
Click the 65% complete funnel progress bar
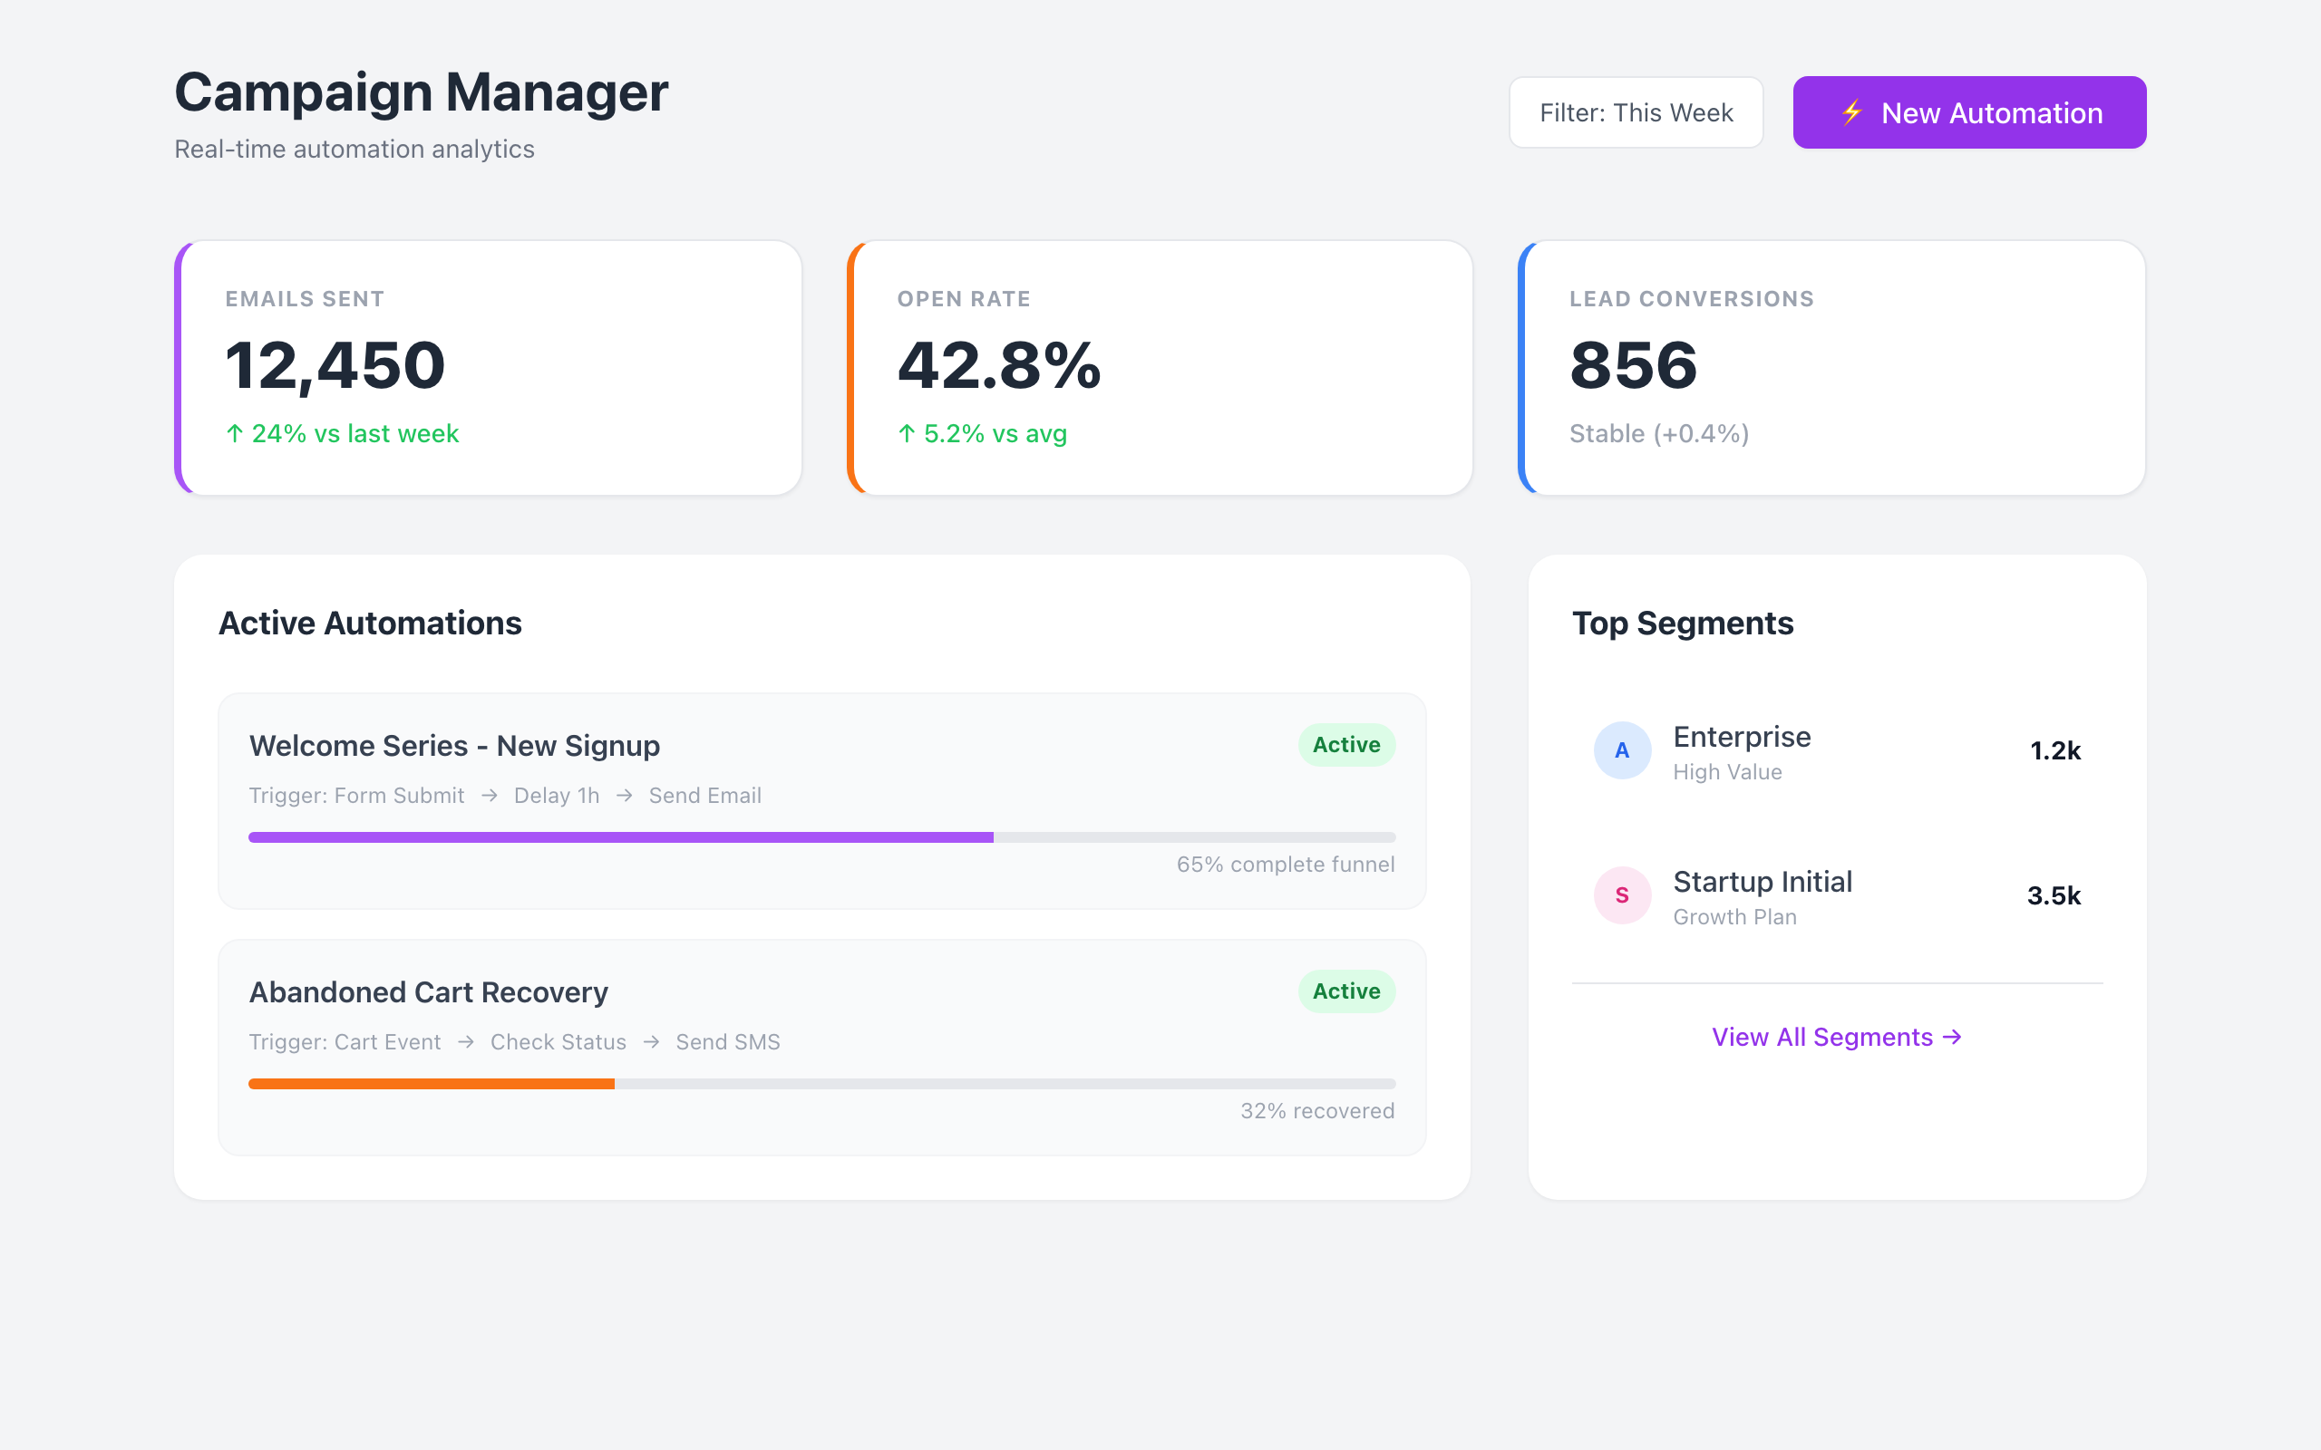click(822, 836)
